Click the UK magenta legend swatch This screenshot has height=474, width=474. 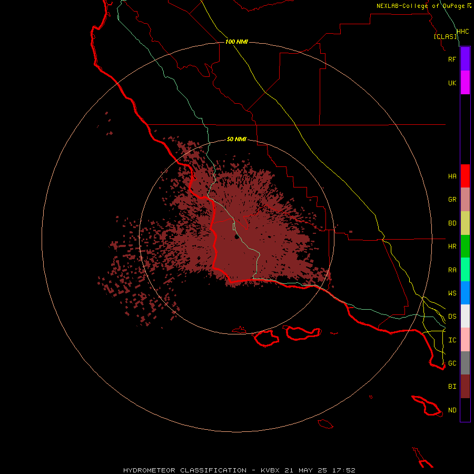465,83
